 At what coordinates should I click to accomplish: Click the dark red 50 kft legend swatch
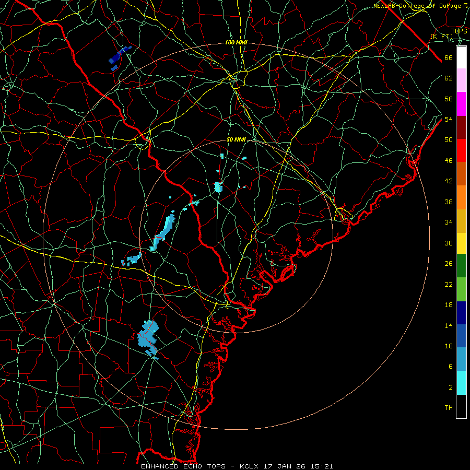(x=461, y=127)
